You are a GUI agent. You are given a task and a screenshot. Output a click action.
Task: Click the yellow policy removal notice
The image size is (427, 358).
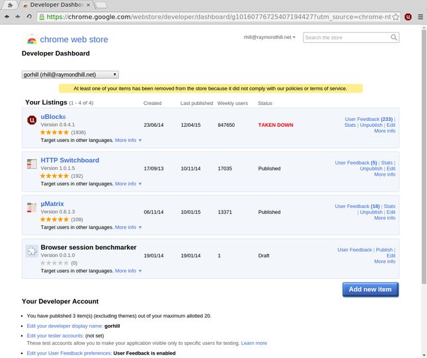click(210, 89)
